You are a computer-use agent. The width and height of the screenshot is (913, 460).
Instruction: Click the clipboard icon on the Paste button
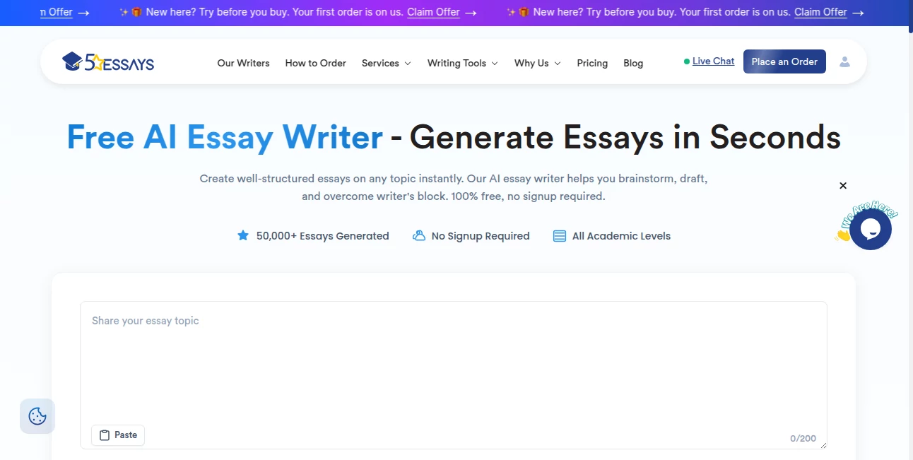(105, 435)
